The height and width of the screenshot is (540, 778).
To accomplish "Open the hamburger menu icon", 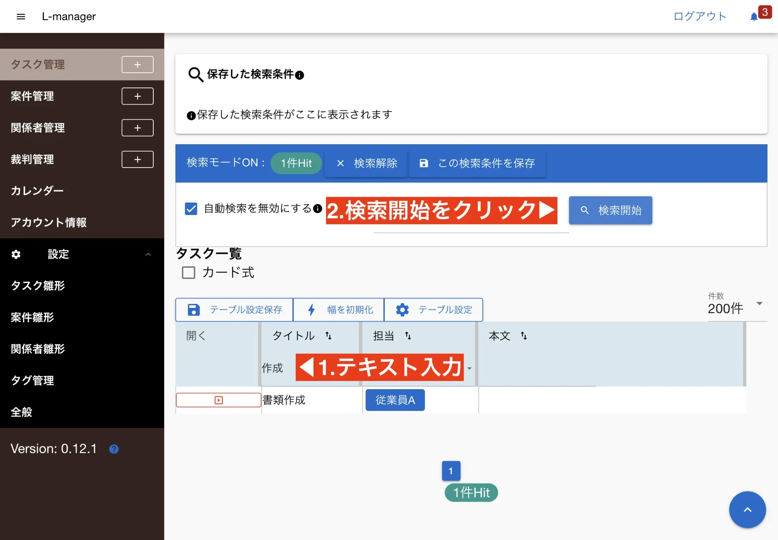I will tap(21, 16).
